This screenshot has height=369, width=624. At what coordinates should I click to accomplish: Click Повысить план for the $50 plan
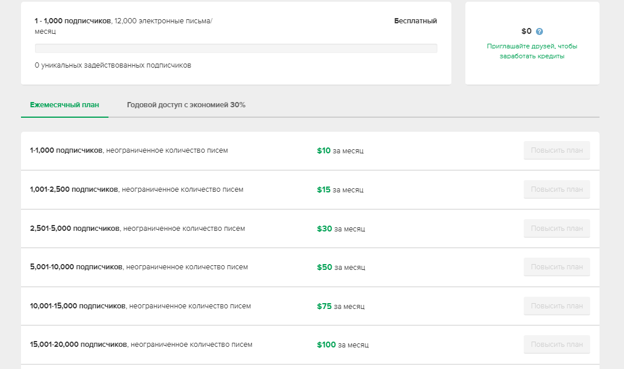click(557, 267)
